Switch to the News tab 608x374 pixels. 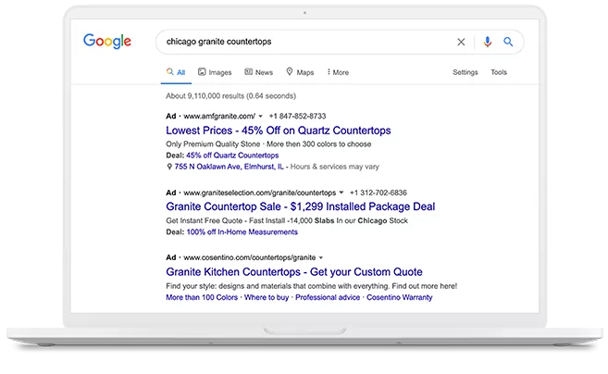(x=258, y=72)
